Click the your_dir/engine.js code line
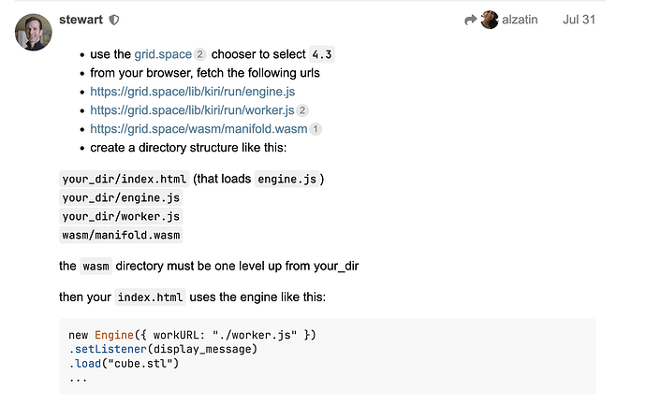Image resolution: width=646 pixels, height=406 pixels. (121, 197)
